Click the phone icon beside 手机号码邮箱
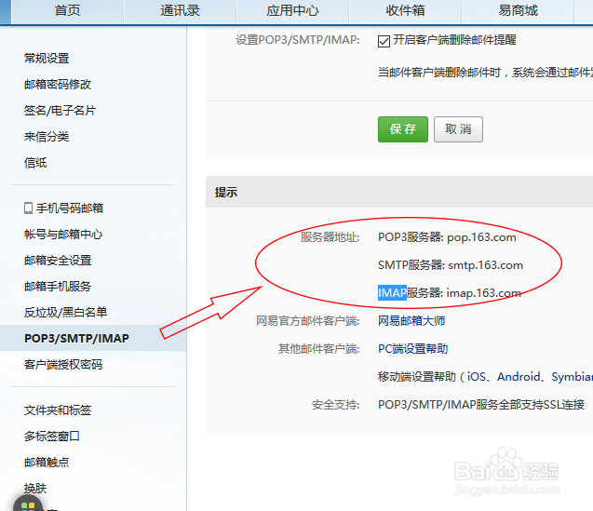The image size is (593, 511). (x=28, y=208)
